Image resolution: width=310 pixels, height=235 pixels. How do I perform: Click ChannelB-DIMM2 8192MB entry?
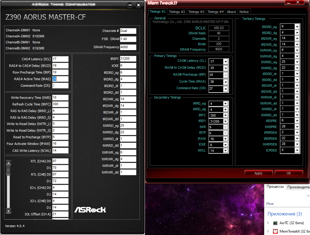tap(25, 48)
